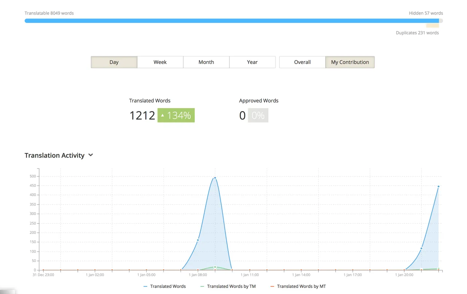Click the 31 Dec 23:00 axis label
467x294 pixels.
tap(43, 275)
